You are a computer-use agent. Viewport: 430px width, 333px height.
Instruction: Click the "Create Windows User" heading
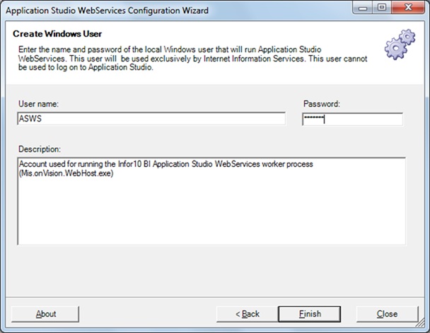[x=56, y=34]
